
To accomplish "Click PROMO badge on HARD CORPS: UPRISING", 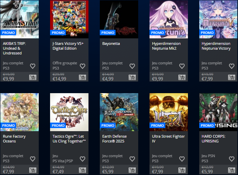I will point(207,126).
